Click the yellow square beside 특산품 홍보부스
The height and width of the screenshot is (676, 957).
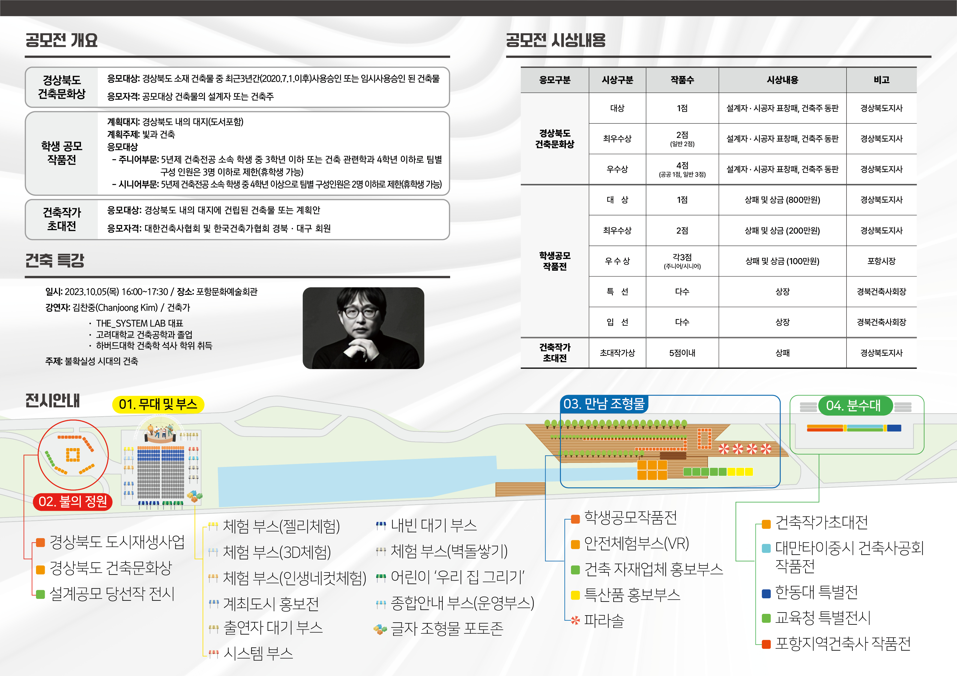tap(575, 595)
